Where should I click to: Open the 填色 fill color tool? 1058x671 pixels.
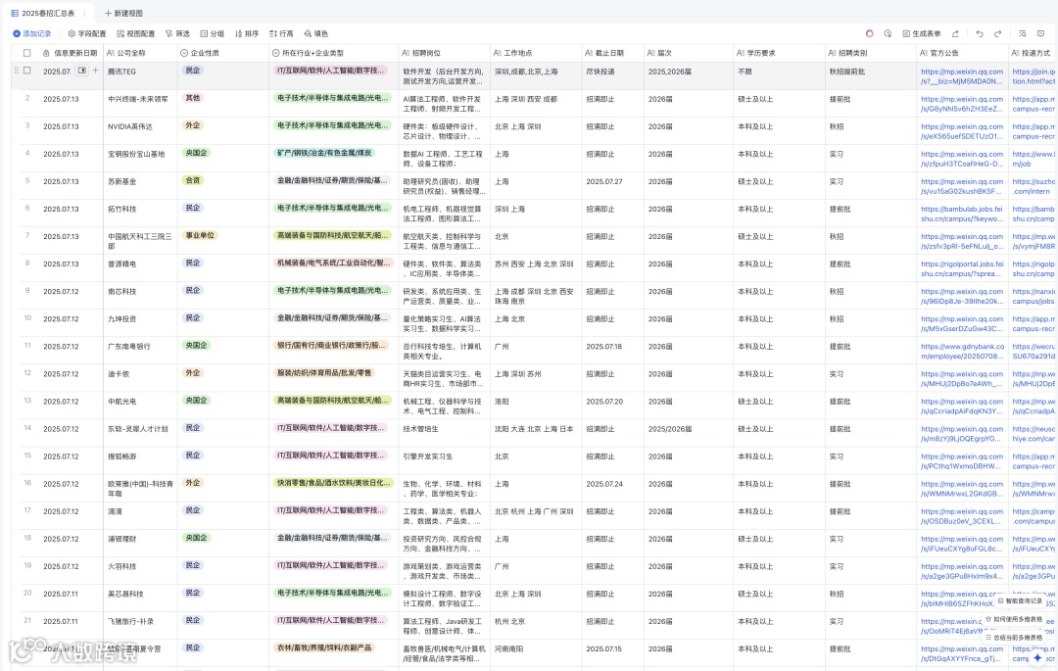click(x=315, y=33)
